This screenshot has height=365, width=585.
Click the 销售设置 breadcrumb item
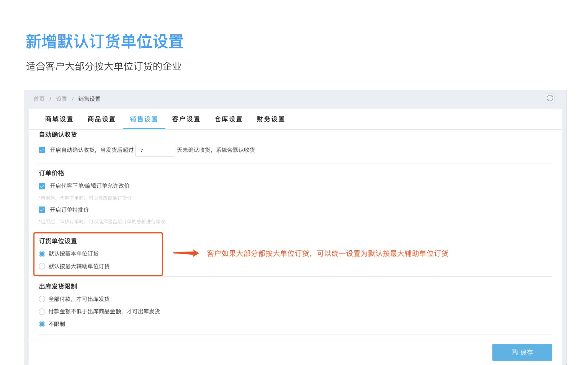(89, 99)
